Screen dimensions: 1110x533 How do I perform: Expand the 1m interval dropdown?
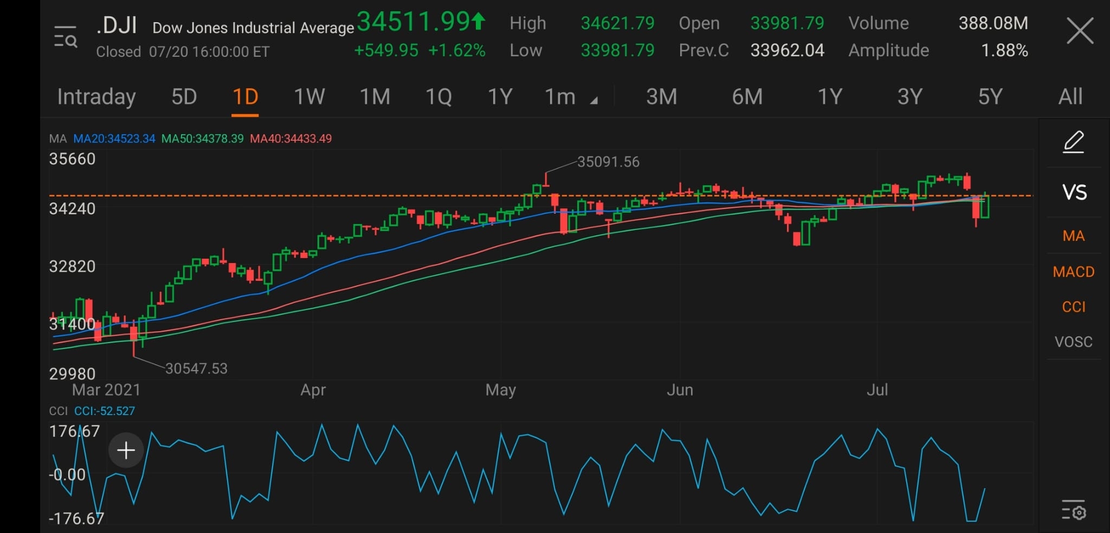pyautogui.click(x=570, y=97)
